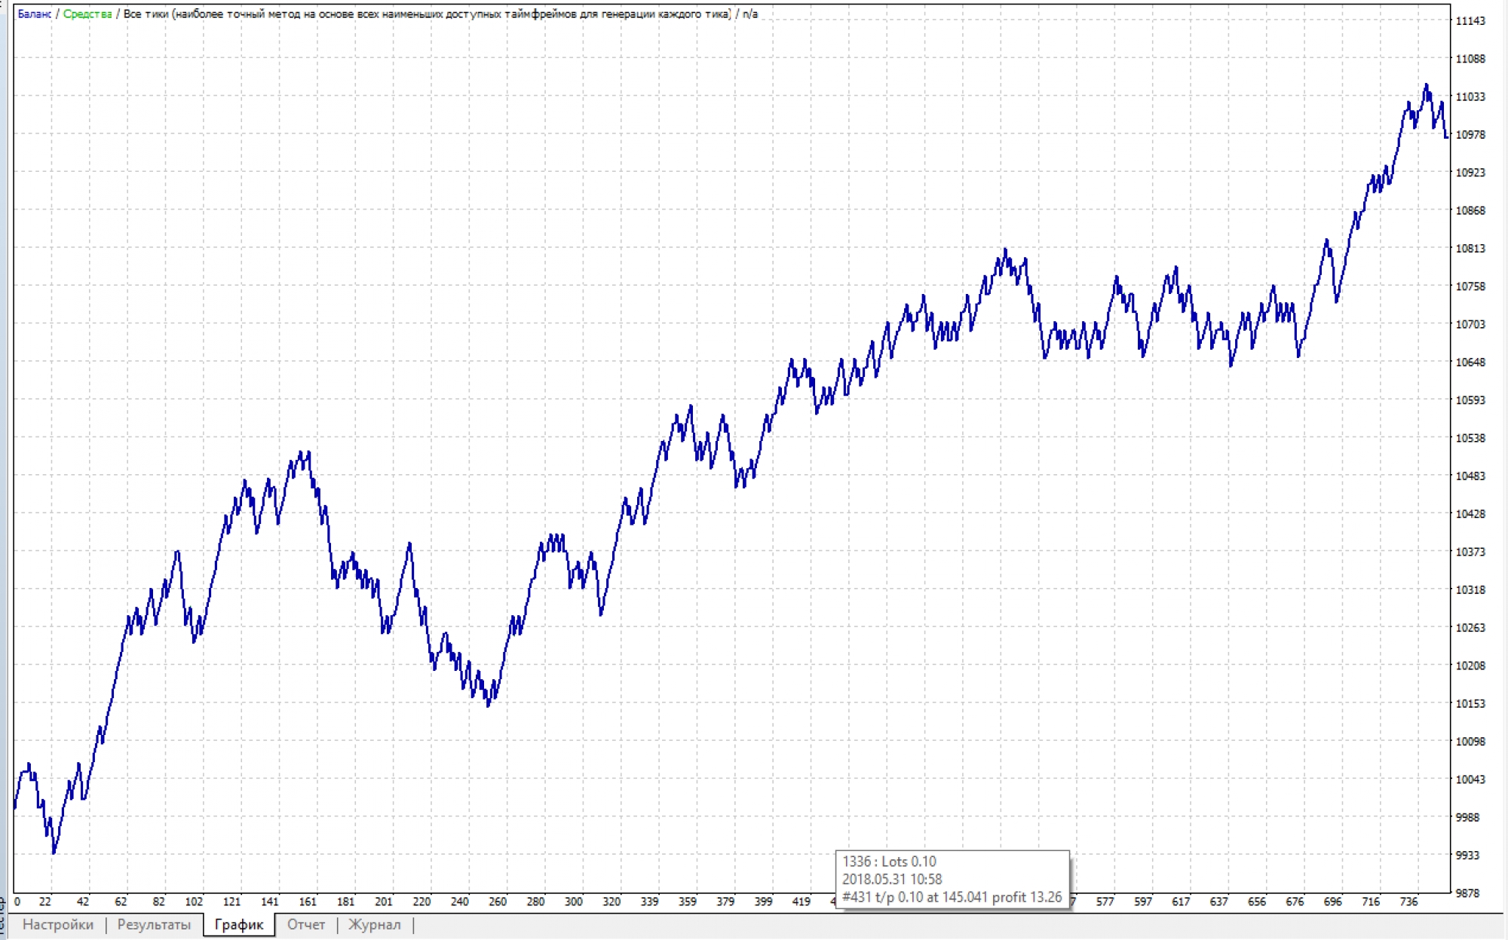The image size is (1508, 940).
Task: Click trade number 399 on horizontal axis
Action: (763, 902)
